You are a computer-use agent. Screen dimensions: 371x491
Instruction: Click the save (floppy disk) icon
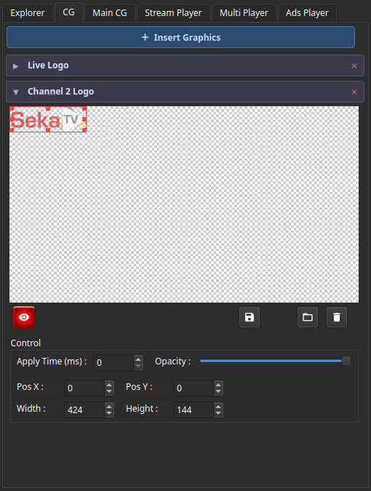(250, 317)
